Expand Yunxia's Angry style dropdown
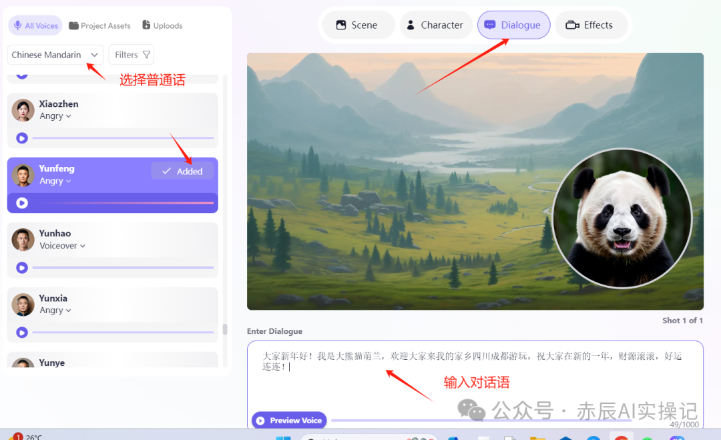The width and height of the screenshot is (721, 440). (x=55, y=310)
